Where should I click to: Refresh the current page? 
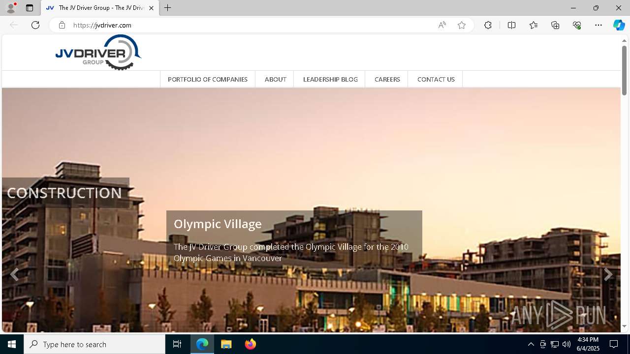click(35, 25)
